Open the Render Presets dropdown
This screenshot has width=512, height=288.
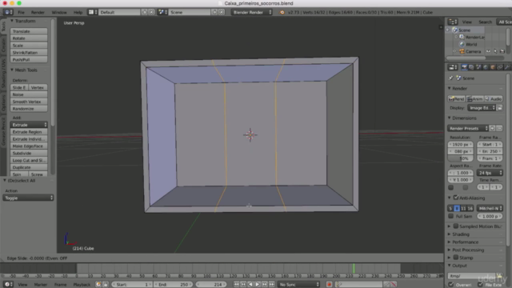coord(468,128)
